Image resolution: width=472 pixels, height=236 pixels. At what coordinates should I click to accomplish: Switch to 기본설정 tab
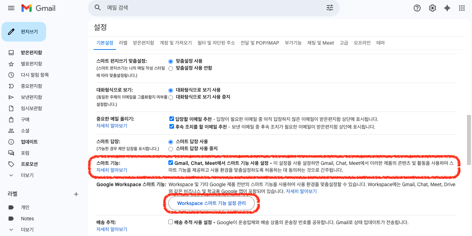pos(105,43)
